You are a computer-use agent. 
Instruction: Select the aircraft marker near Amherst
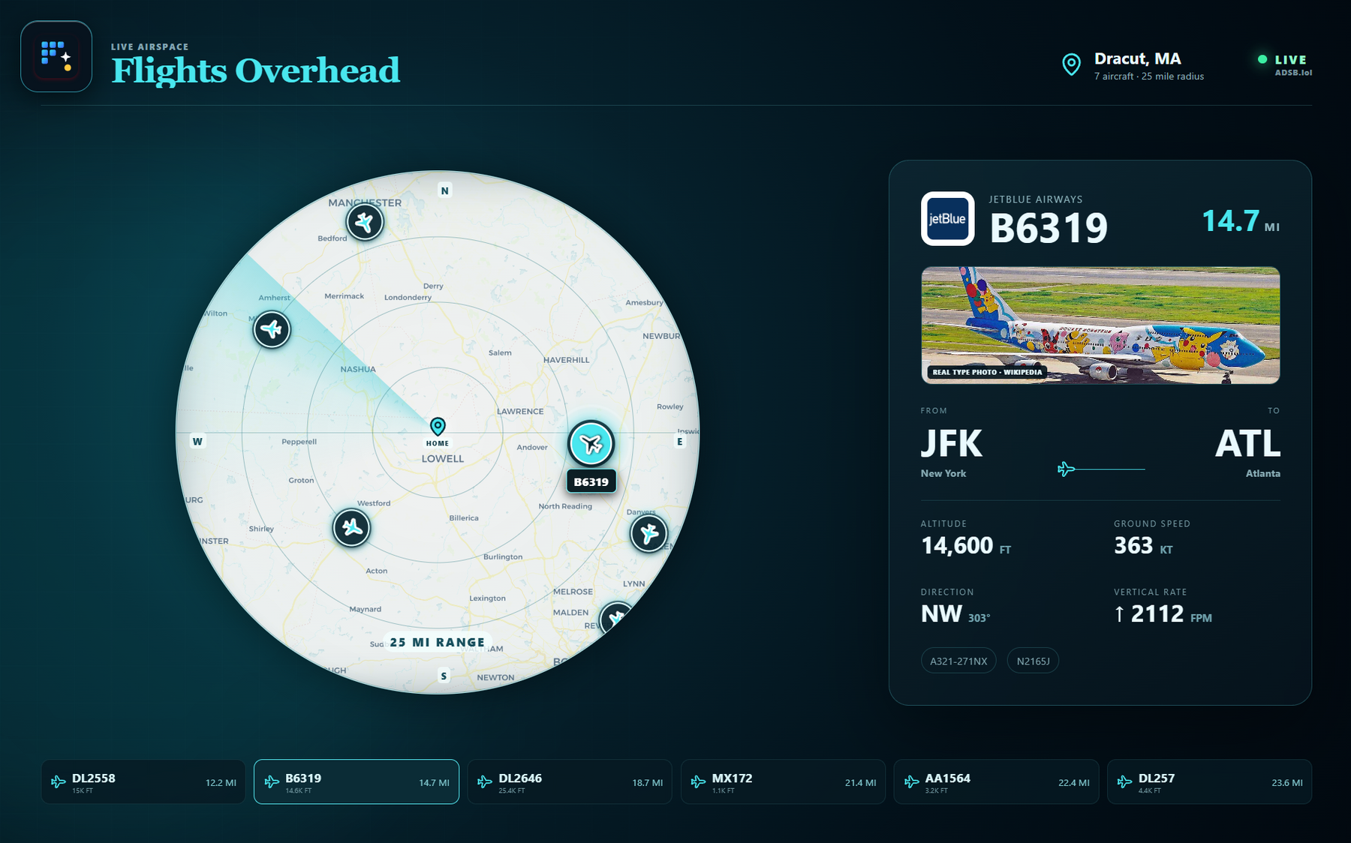click(x=272, y=329)
